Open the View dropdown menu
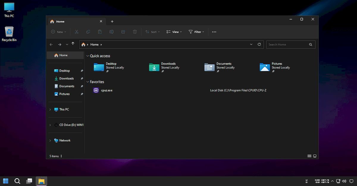 point(174,32)
